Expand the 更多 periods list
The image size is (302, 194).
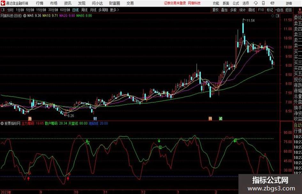point(114,10)
